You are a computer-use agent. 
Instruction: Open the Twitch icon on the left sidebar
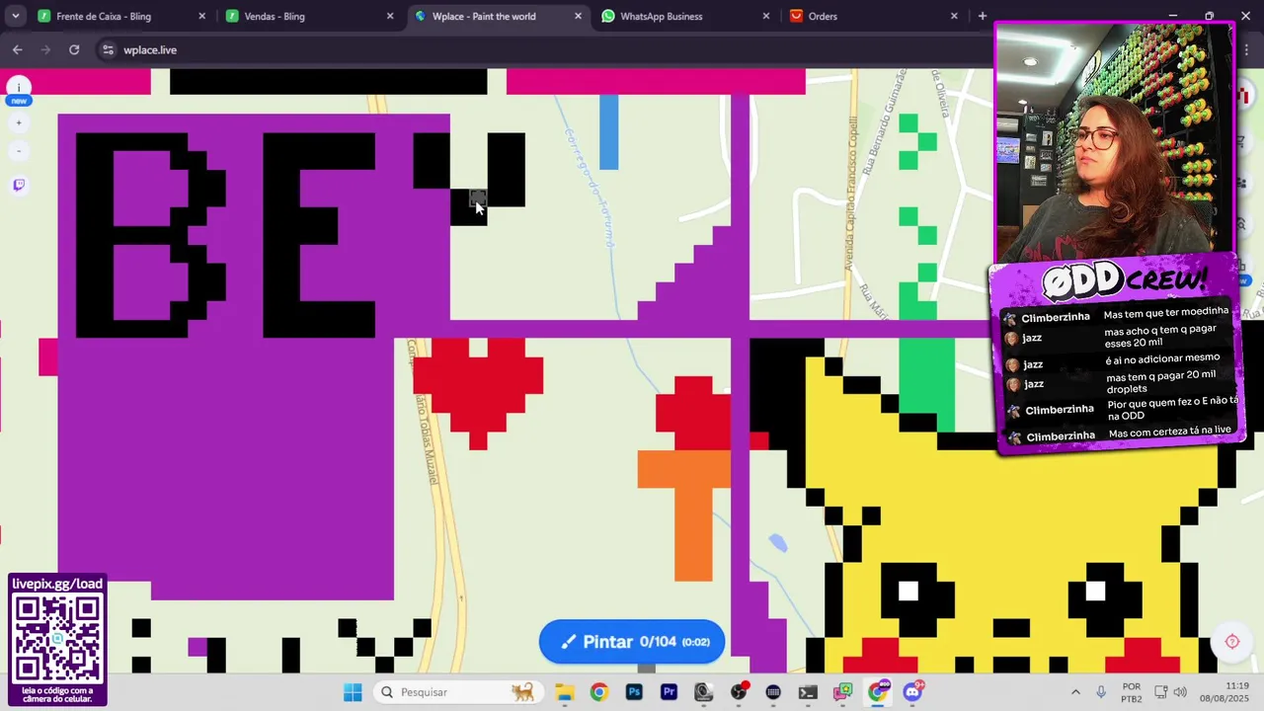(x=18, y=185)
